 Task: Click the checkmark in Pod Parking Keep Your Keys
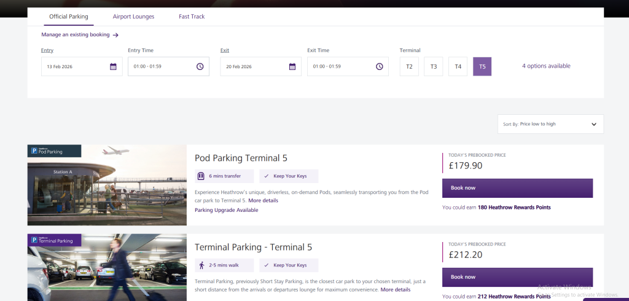tap(267, 176)
